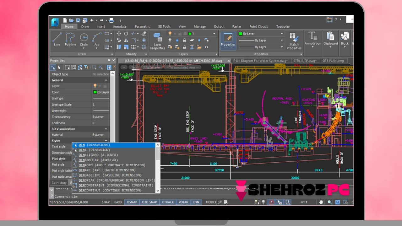Click the help question mark icon

(x=336, y=19)
